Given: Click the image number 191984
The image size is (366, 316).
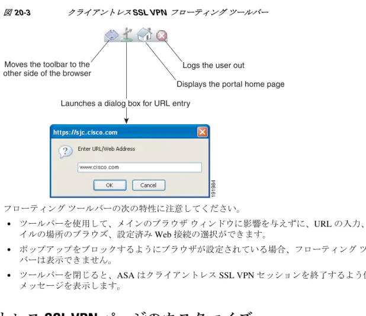Looking at the screenshot, I should [x=213, y=189].
